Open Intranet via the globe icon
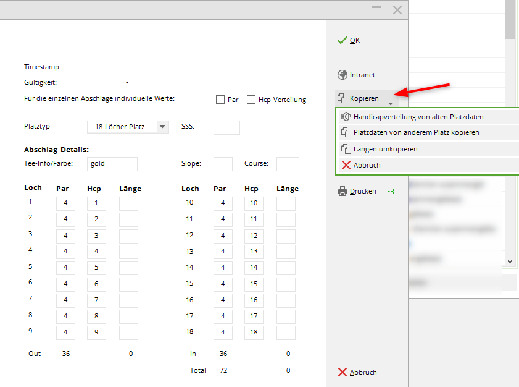519x387 pixels. [343, 75]
